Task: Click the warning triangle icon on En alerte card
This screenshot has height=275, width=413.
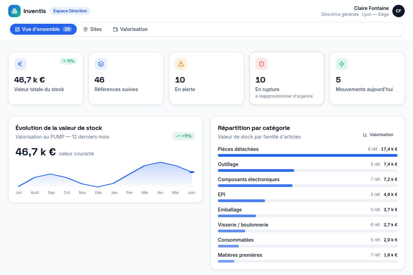Action: point(181,64)
